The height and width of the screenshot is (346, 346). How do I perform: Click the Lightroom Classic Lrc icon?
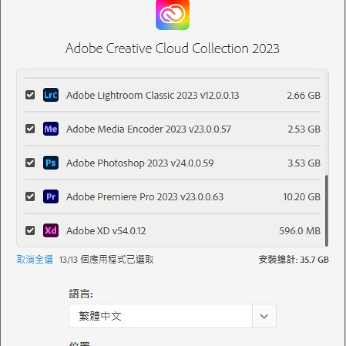pos(51,95)
